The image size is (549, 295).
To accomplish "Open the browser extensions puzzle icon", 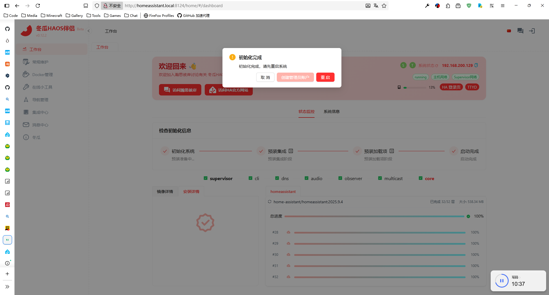I will tap(448, 6).
